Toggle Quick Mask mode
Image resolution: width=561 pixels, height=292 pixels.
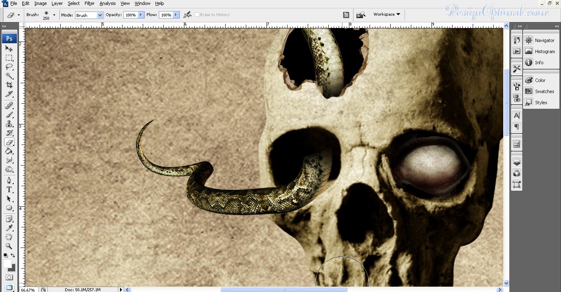click(9, 277)
